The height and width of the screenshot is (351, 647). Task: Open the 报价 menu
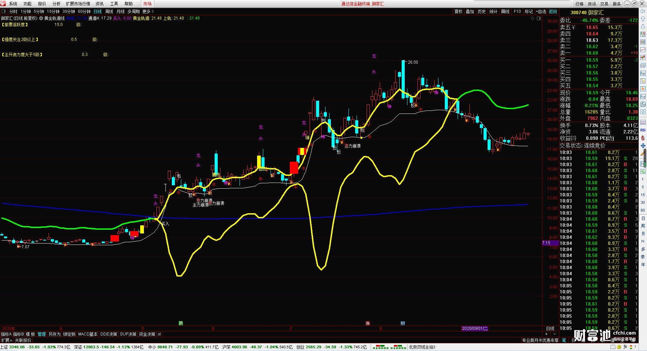tap(42, 4)
